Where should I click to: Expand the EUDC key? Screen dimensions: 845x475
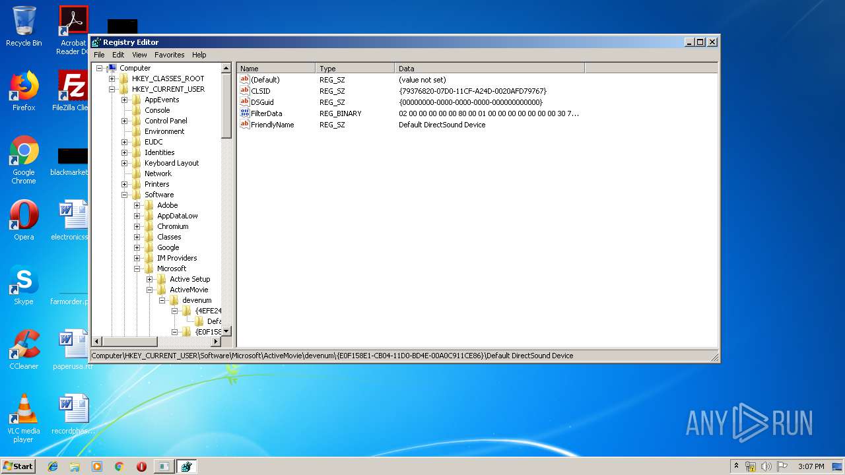(x=125, y=142)
